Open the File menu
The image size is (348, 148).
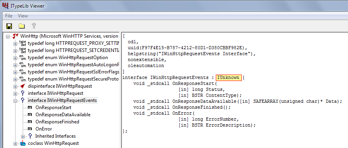pyautogui.click(x=9, y=16)
